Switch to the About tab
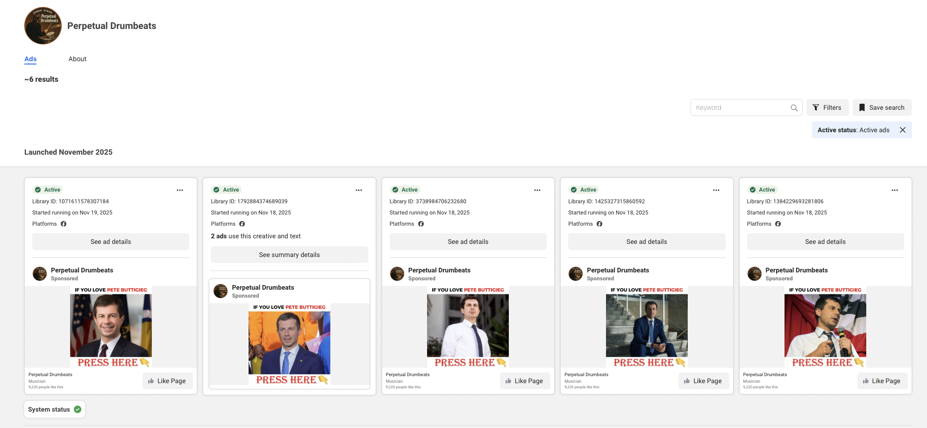This screenshot has width=927, height=428. pos(77,59)
